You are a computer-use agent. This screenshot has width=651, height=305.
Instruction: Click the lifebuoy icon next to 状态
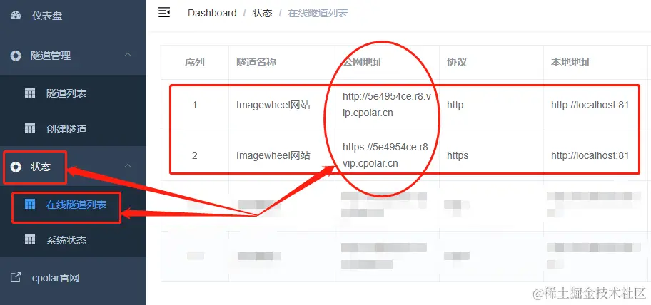click(16, 167)
